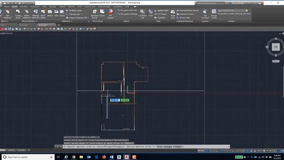Viewport: 284px width, 160px height.
Task: Select the Adjust reference tool
Action: (x=62, y=13)
